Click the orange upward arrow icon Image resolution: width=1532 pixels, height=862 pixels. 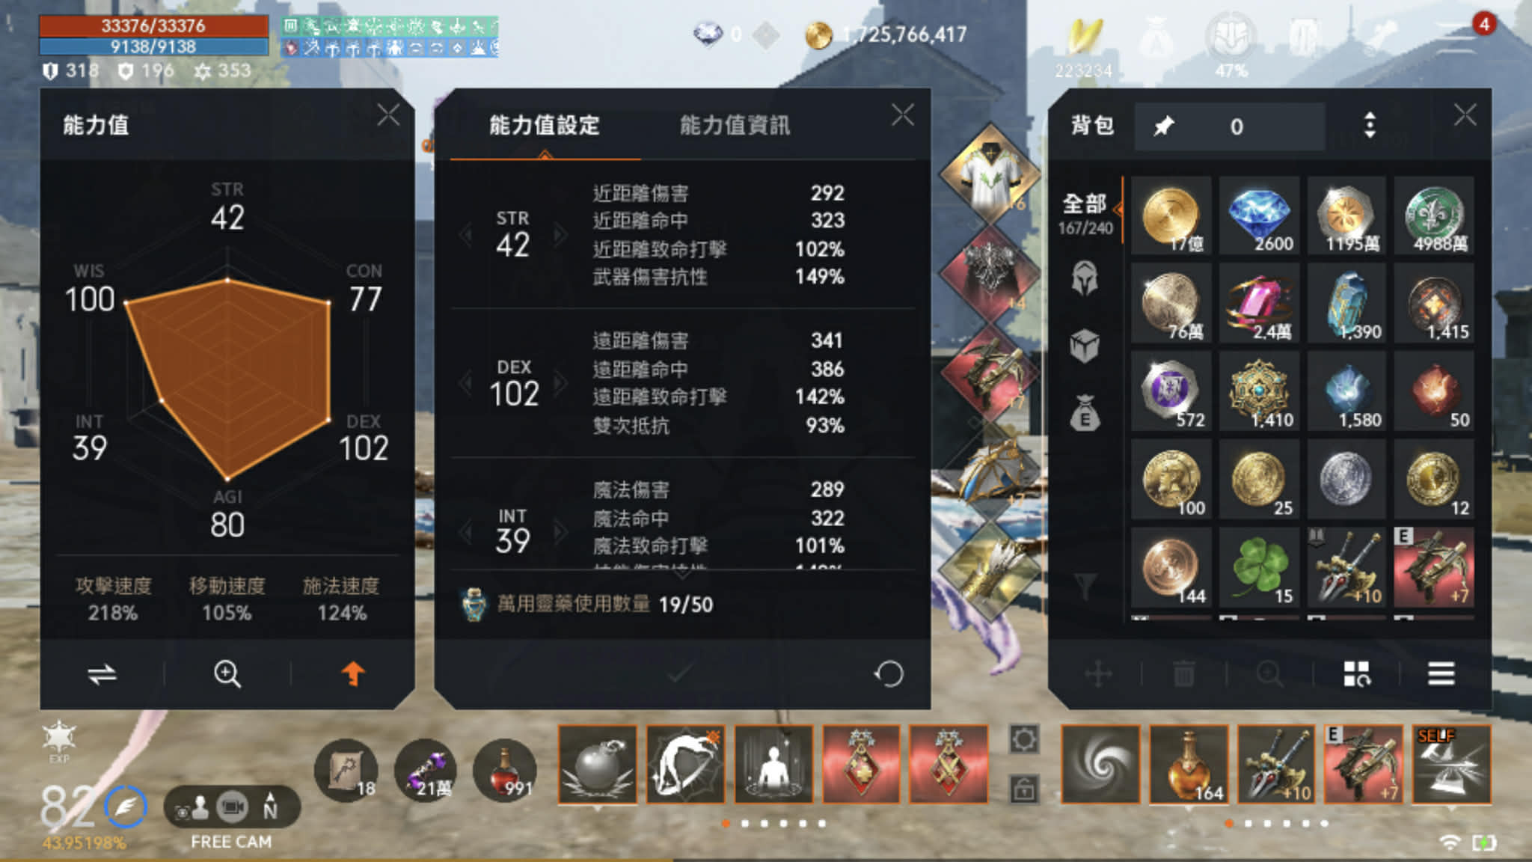[353, 674]
